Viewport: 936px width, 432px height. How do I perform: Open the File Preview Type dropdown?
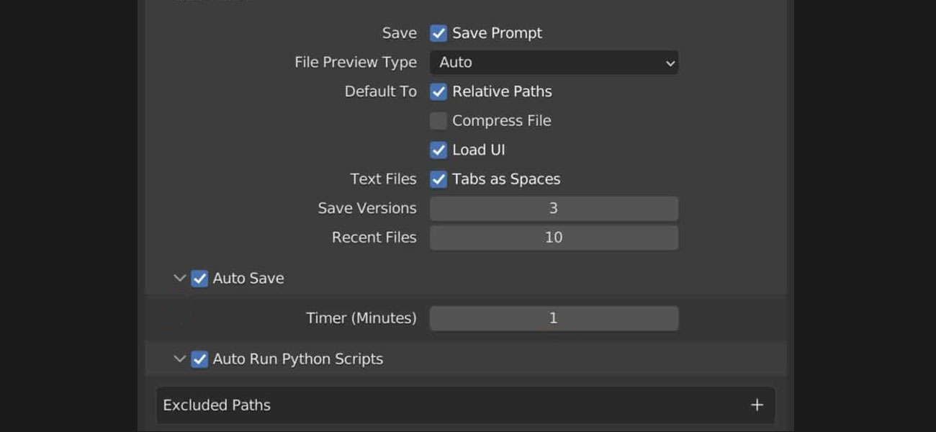coord(553,63)
